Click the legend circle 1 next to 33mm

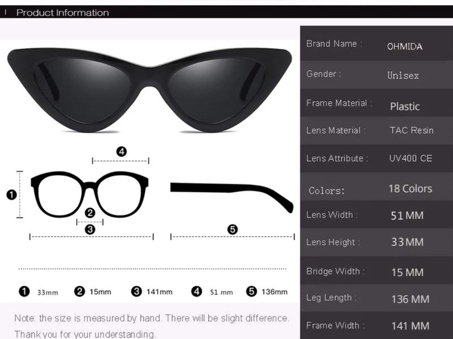pos(24,291)
